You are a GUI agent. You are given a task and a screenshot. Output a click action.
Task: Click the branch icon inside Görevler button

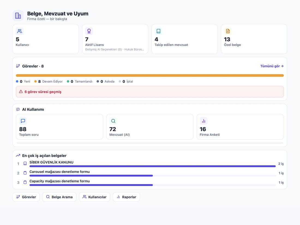(x=18, y=197)
